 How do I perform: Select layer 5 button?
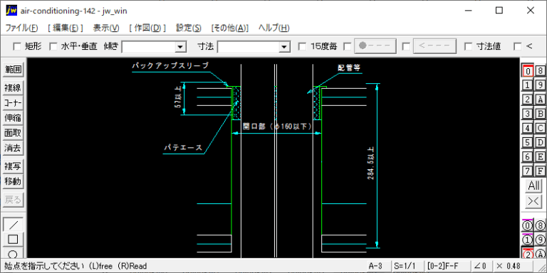pyautogui.click(x=528, y=142)
